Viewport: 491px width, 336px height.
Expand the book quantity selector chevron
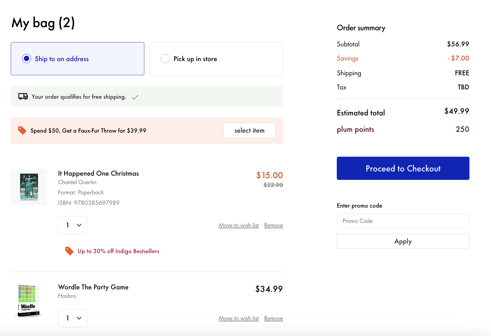pos(79,225)
